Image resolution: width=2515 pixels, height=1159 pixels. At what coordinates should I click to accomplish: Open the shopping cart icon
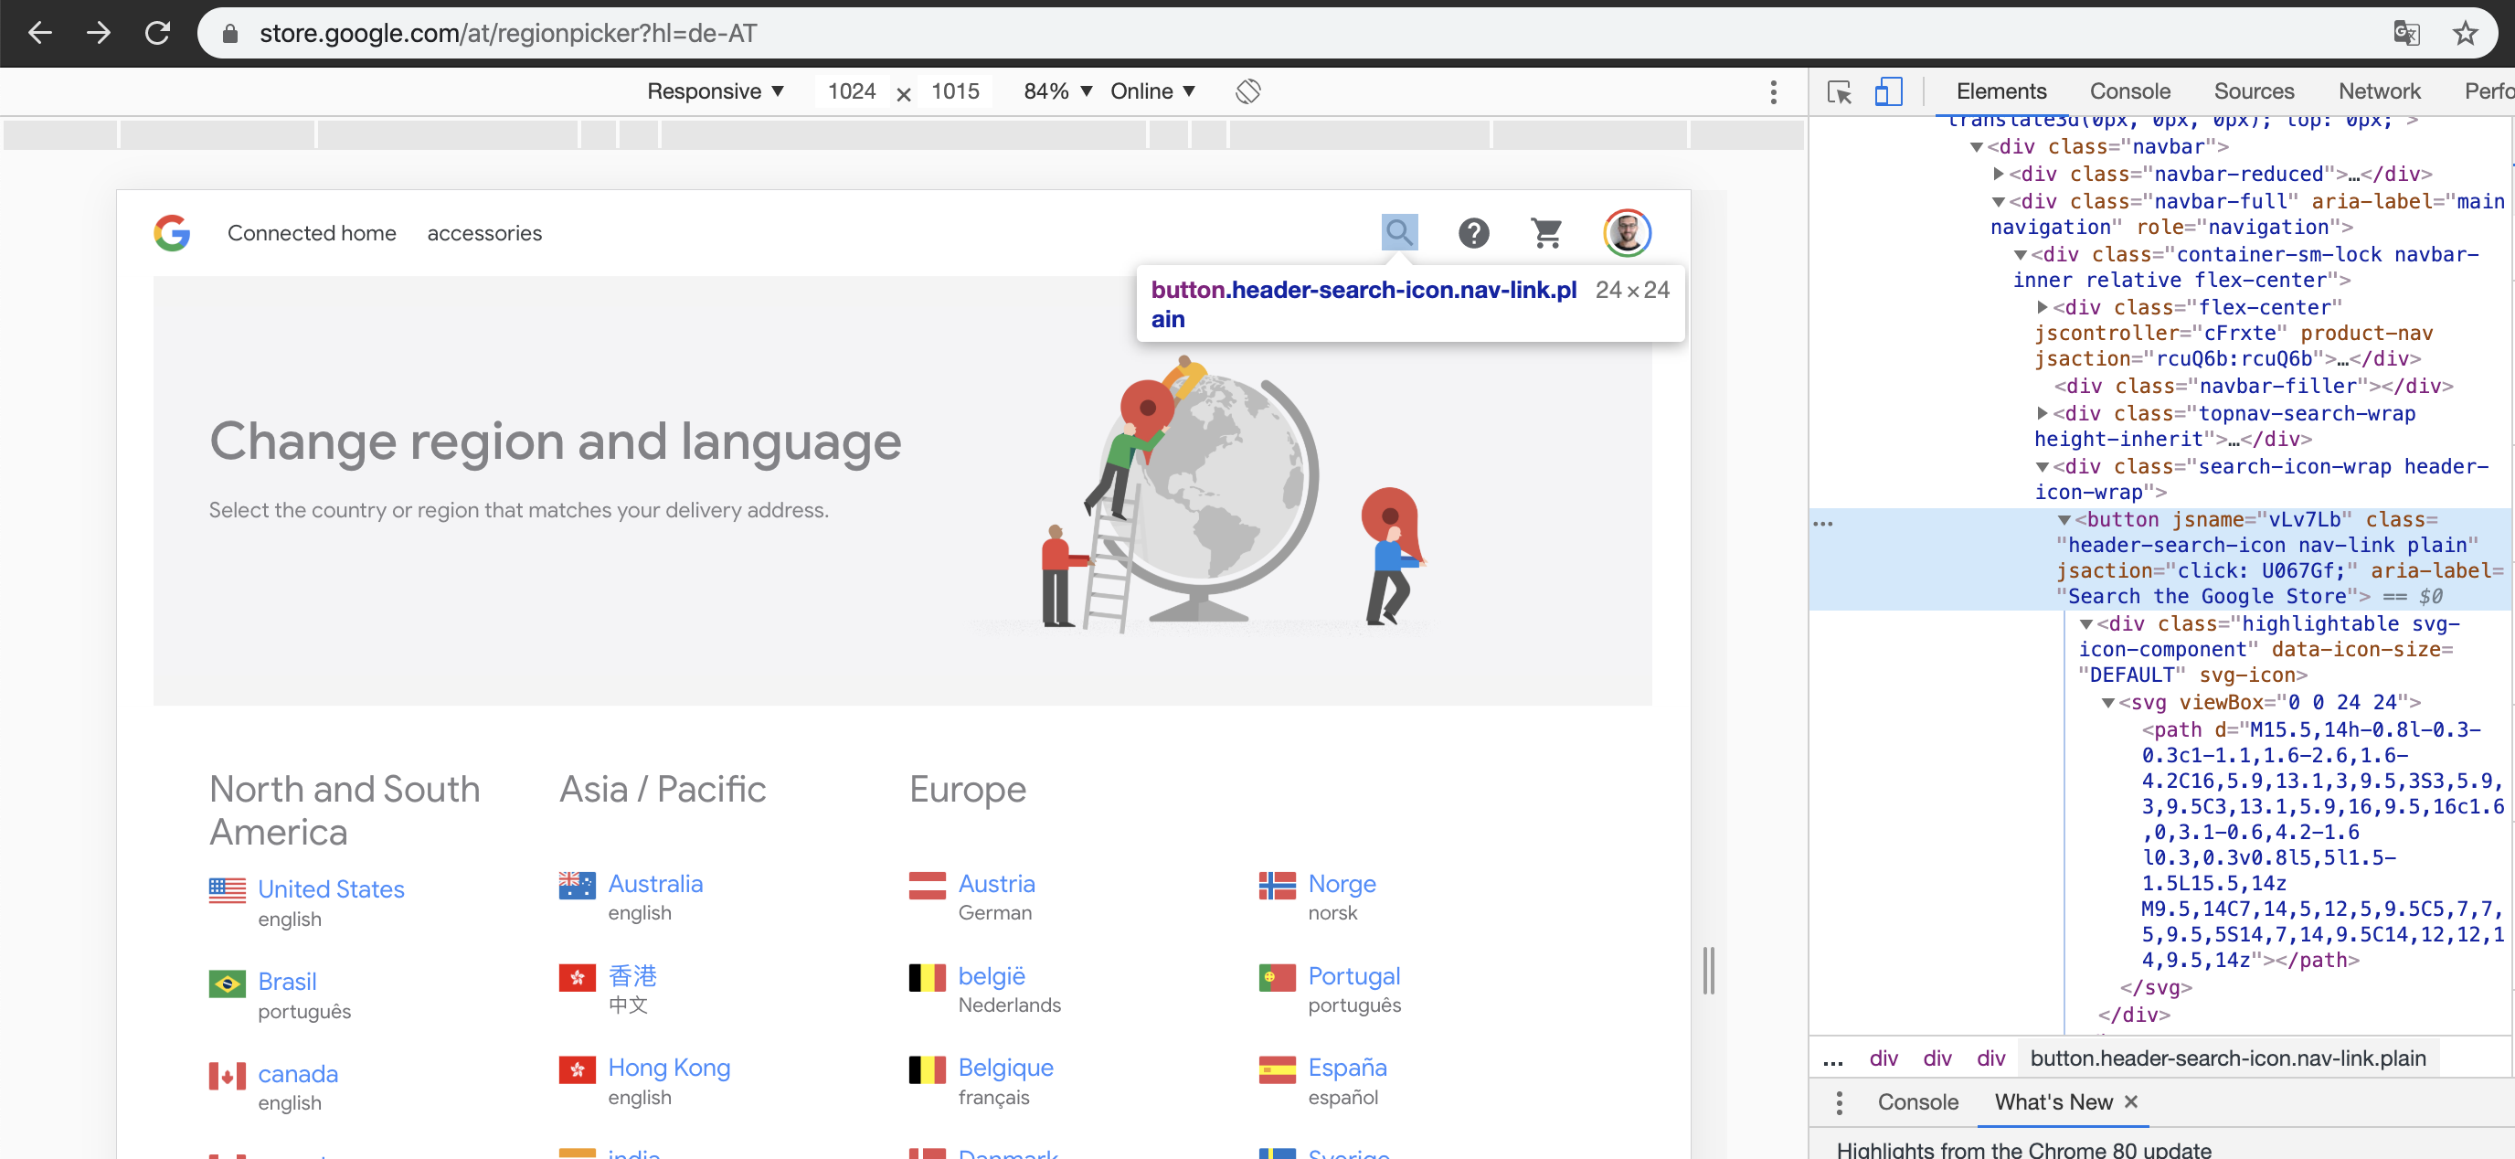pyautogui.click(x=1545, y=232)
